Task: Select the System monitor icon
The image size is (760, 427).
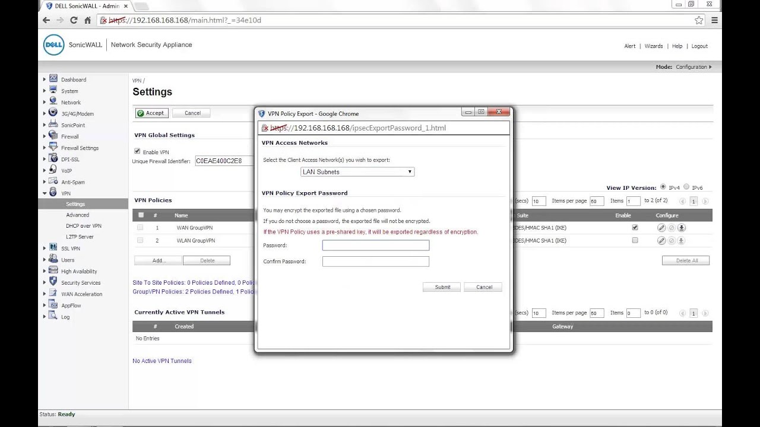Action: click(53, 90)
